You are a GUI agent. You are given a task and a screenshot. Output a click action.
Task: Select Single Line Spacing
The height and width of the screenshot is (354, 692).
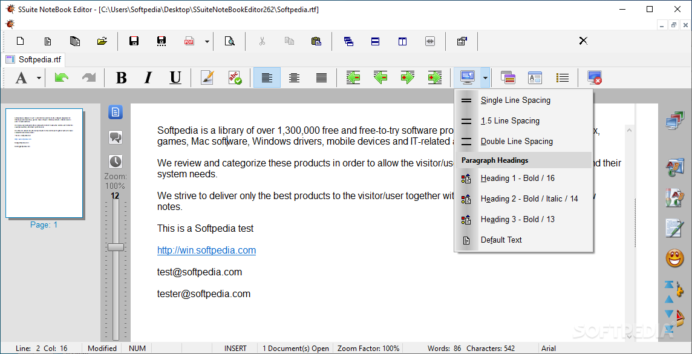pos(523,100)
